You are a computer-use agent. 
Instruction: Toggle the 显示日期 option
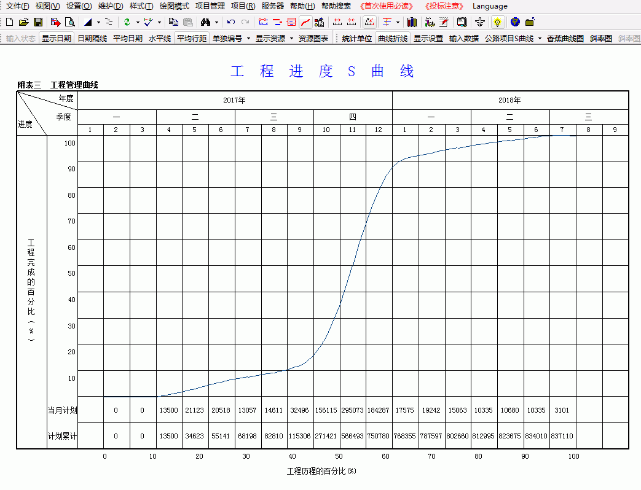click(x=57, y=38)
